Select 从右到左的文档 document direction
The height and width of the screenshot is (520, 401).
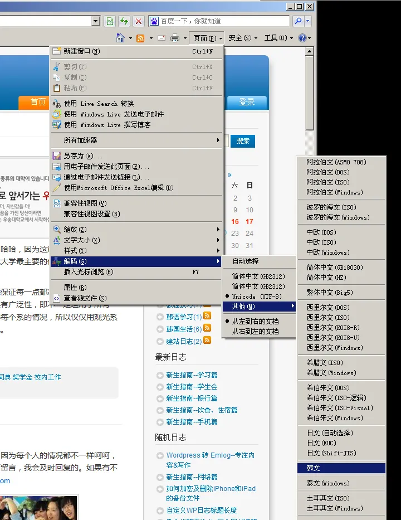pos(255,331)
